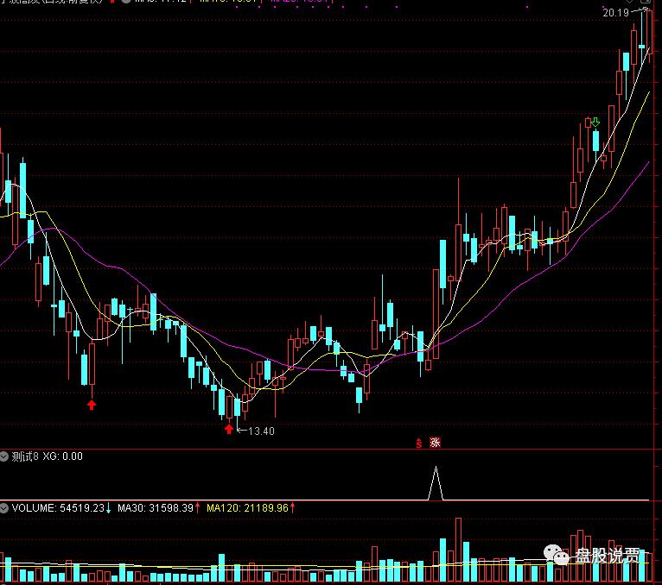Click the XG signal spike peak
The width and height of the screenshot is (662, 585).
point(436,467)
